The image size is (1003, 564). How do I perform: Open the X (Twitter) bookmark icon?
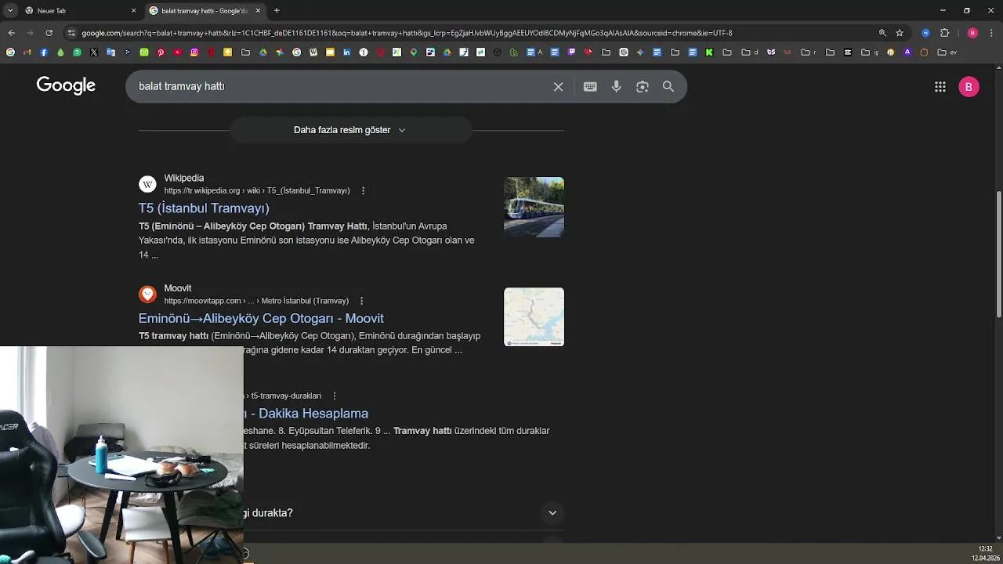pos(93,52)
